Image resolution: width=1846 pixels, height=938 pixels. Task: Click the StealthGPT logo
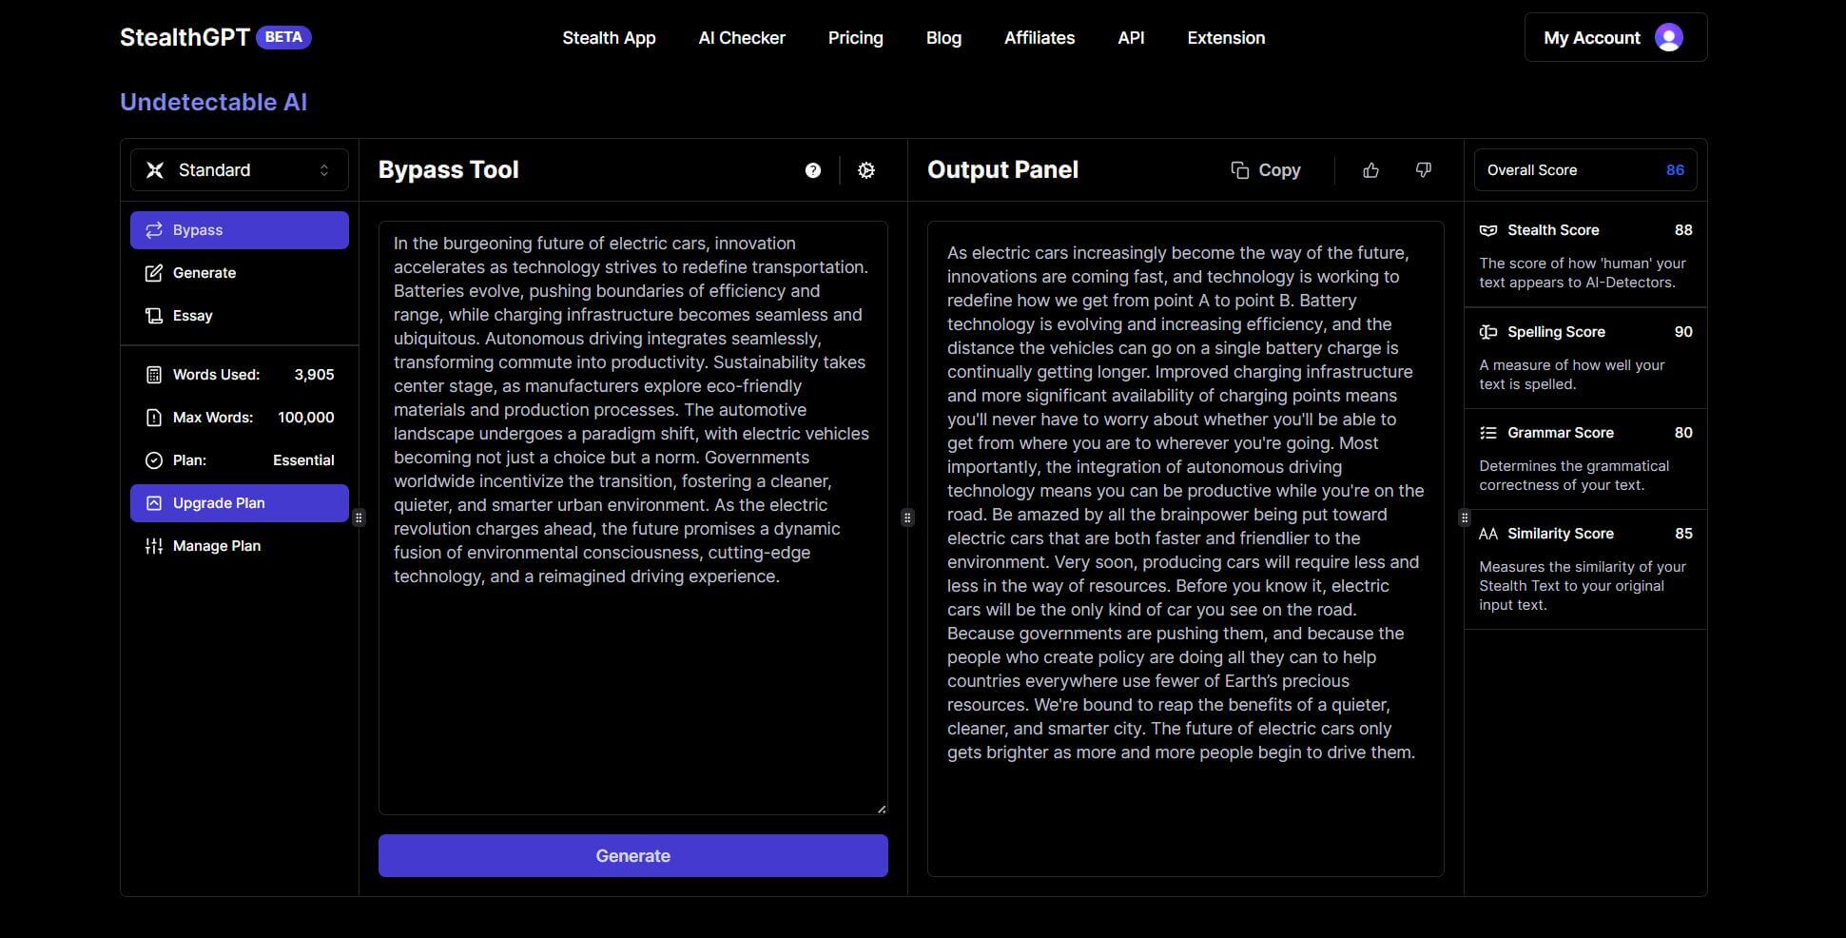click(185, 37)
